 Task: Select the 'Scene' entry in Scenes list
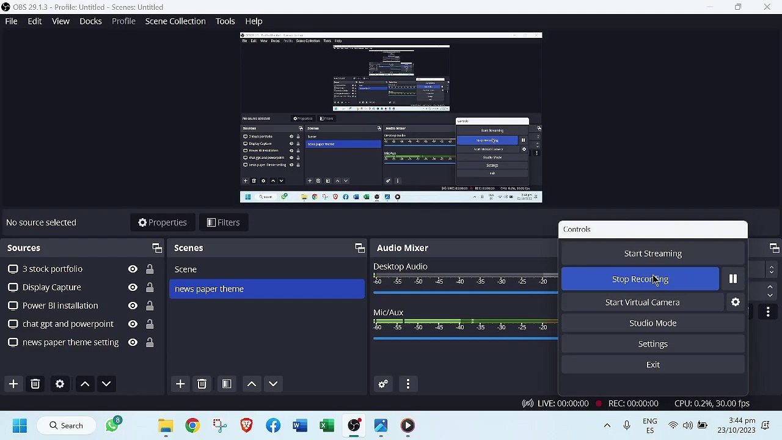(267, 269)
